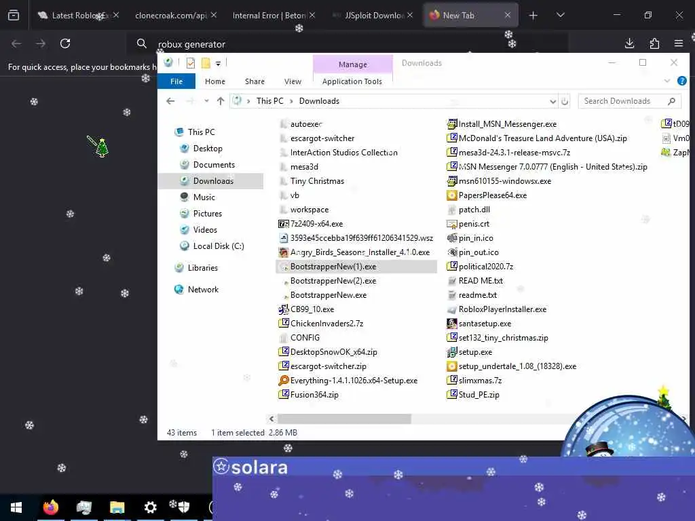Reload the page in the browser
This screenshot has height=521, width=695.
pyautogui.click(x=65, y=43)
